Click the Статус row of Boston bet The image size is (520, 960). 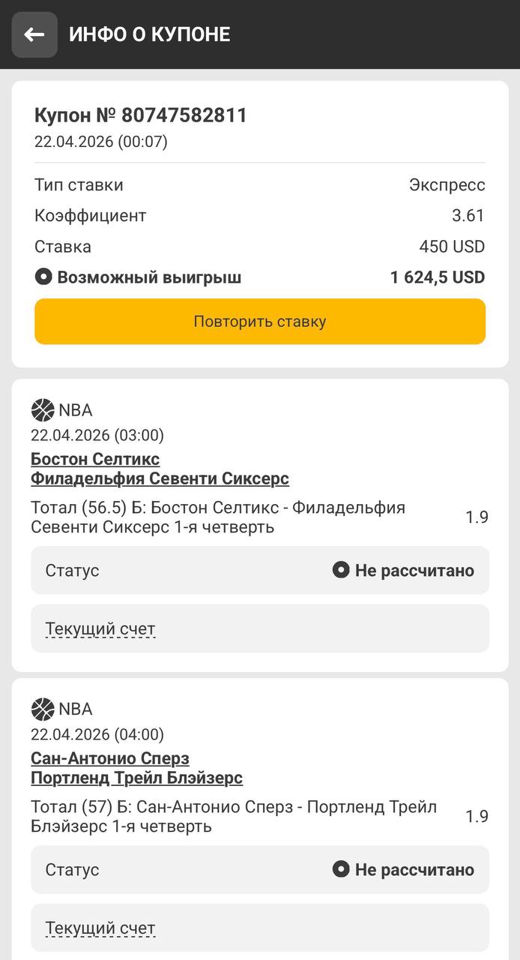(x=259, y=571)
